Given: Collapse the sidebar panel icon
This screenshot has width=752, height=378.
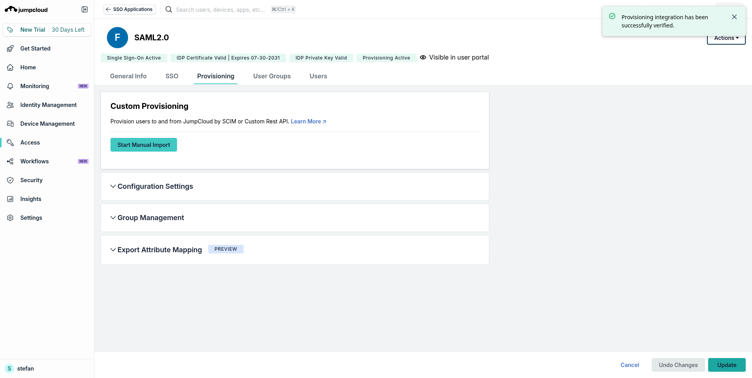Looking at the screenshot, I should 85,9.
